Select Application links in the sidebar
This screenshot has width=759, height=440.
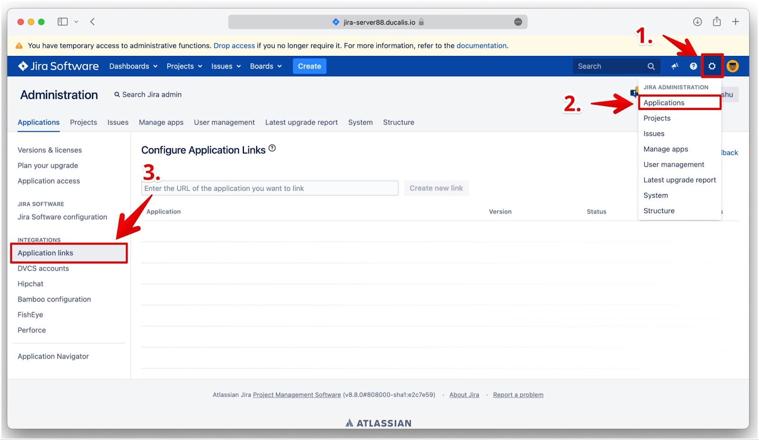click(x=45, y=253)
